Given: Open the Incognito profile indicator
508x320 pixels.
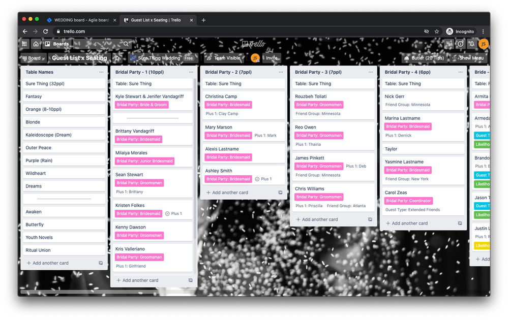Looking at the screenshot, I should coord(460,31).
